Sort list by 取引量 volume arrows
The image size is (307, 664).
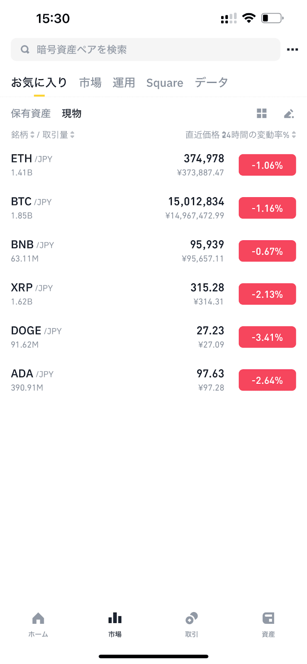click(72, 135)
